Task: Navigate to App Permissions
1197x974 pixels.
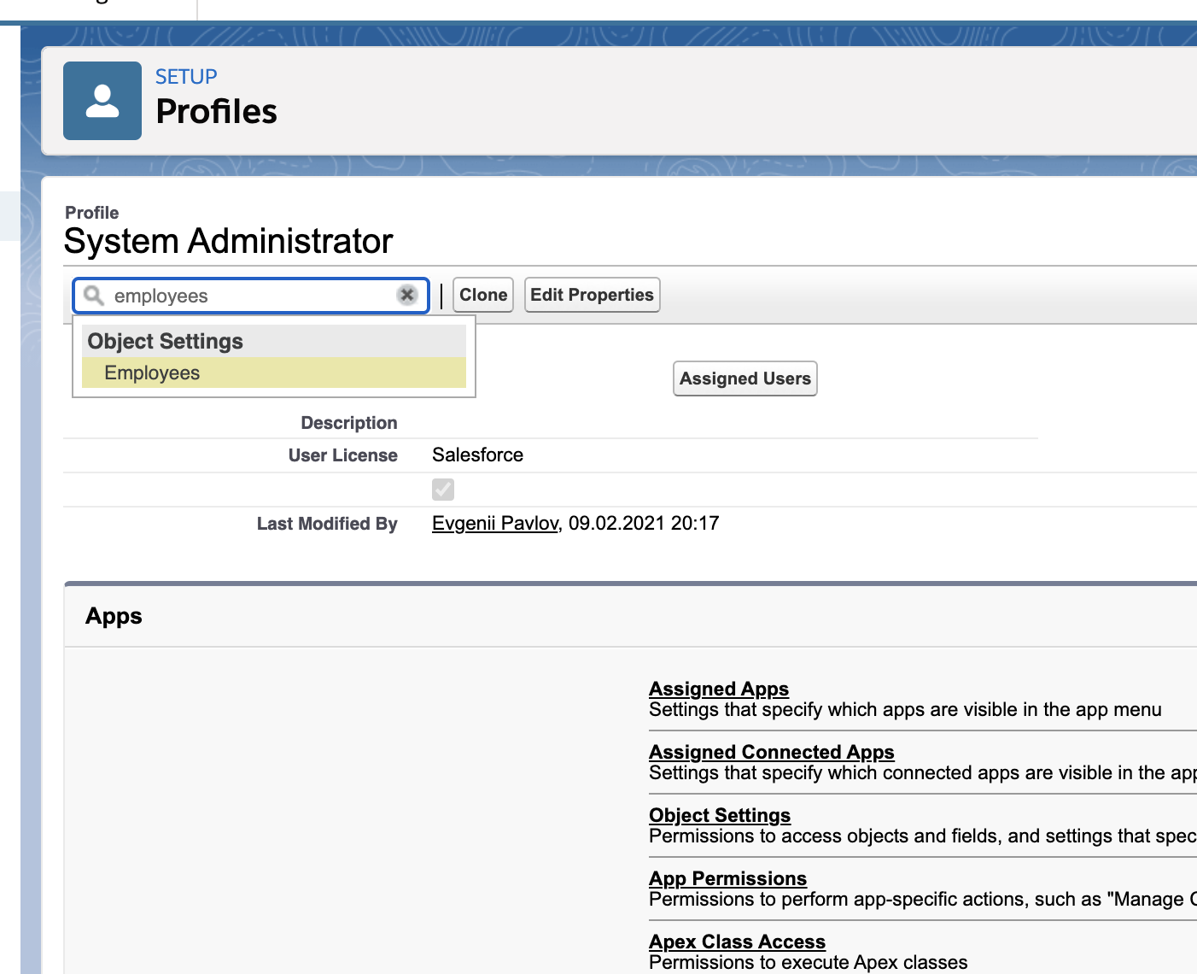Action: click(727, 878)
